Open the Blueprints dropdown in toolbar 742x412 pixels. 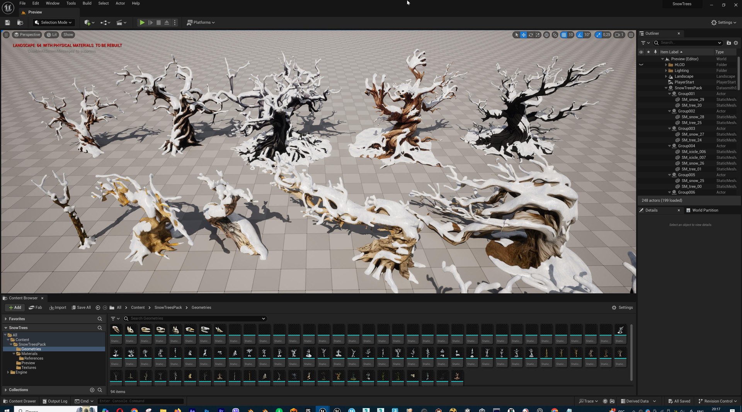(105, 22)
